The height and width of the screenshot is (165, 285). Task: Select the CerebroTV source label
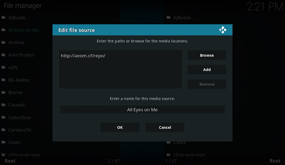coord(20,130)
